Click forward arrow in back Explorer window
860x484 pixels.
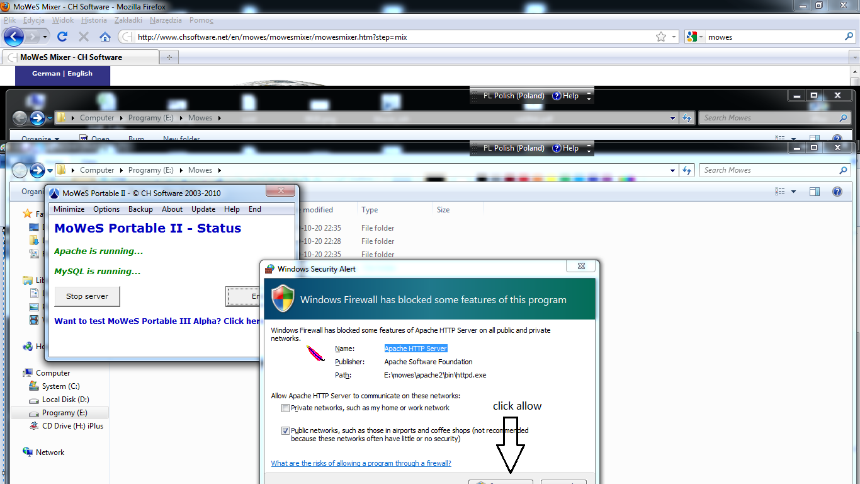coord(37,118)
